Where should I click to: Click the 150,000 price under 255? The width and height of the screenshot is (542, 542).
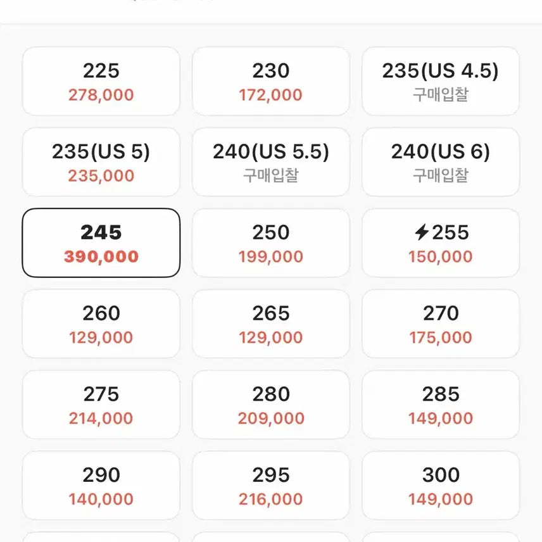click(441, 256)
